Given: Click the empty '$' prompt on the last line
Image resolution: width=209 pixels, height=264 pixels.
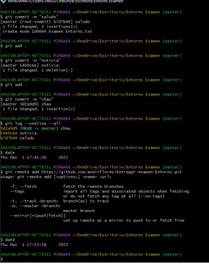Looking at the screenshot, I should [x=1, y=259].
